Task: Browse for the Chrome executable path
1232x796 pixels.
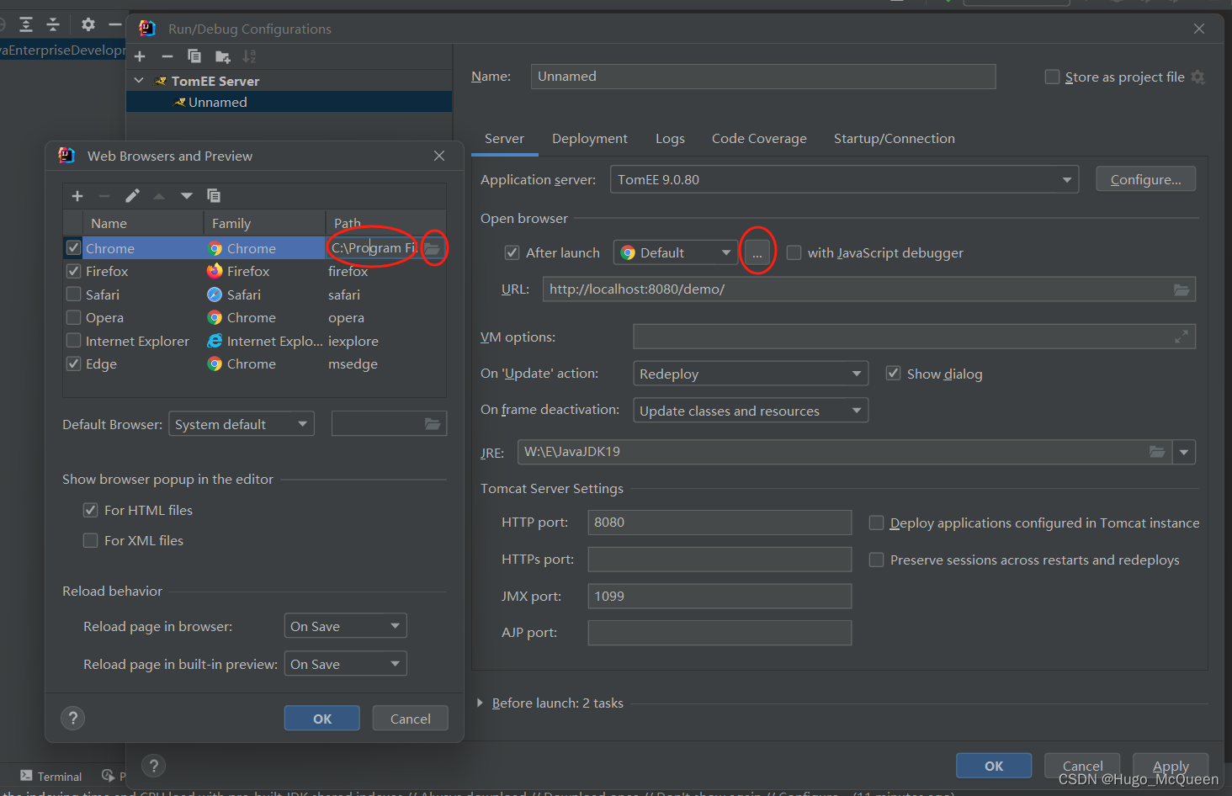Action: tap(433, 248)
